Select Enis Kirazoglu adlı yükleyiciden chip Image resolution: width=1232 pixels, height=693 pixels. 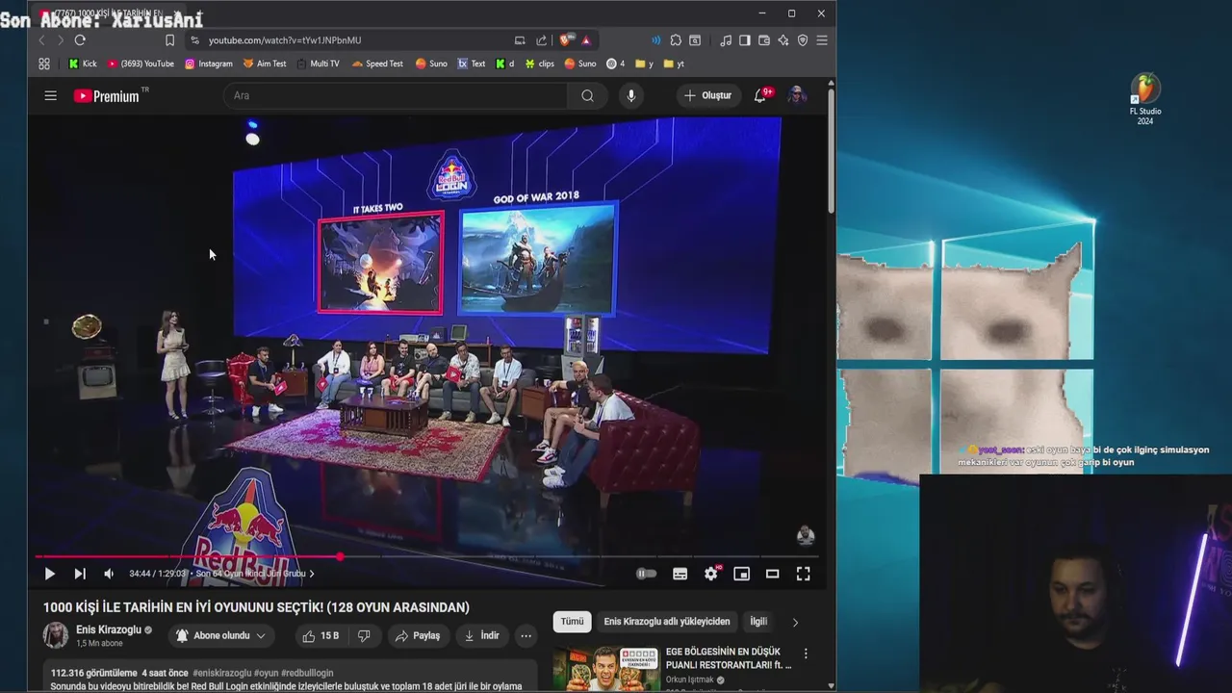[x=667, y=622]
